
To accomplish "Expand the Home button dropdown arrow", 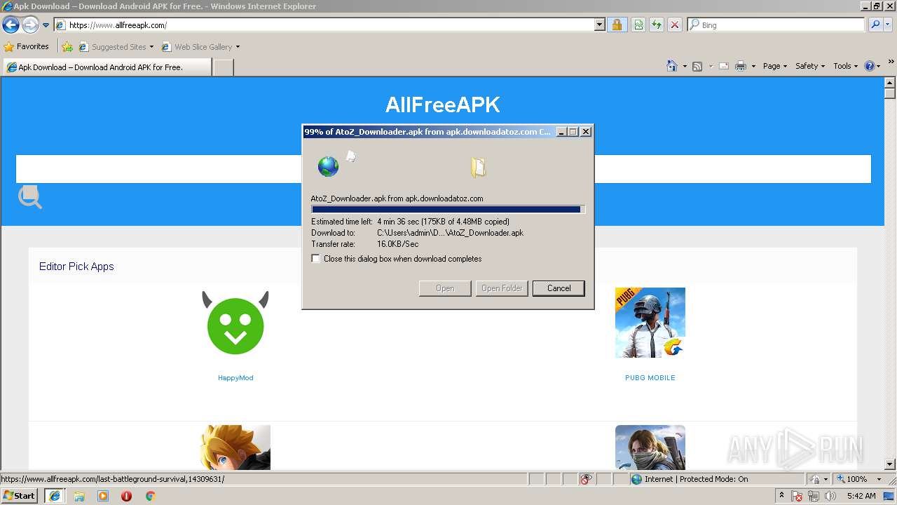I will (684, 66).
